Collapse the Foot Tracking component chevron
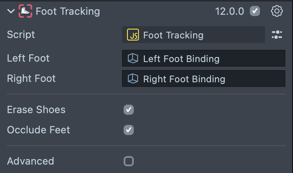This screenshot has height=173, width=293. [11, 11]
